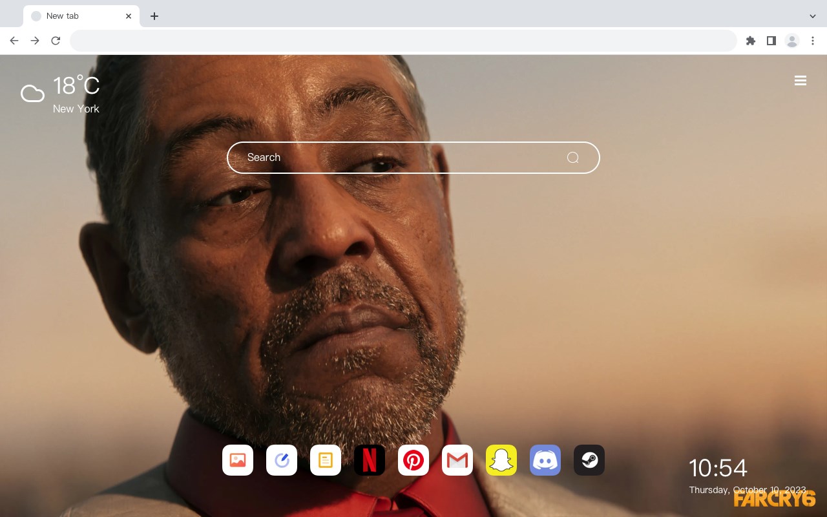Open the Steam shortcut

point(589,460)
